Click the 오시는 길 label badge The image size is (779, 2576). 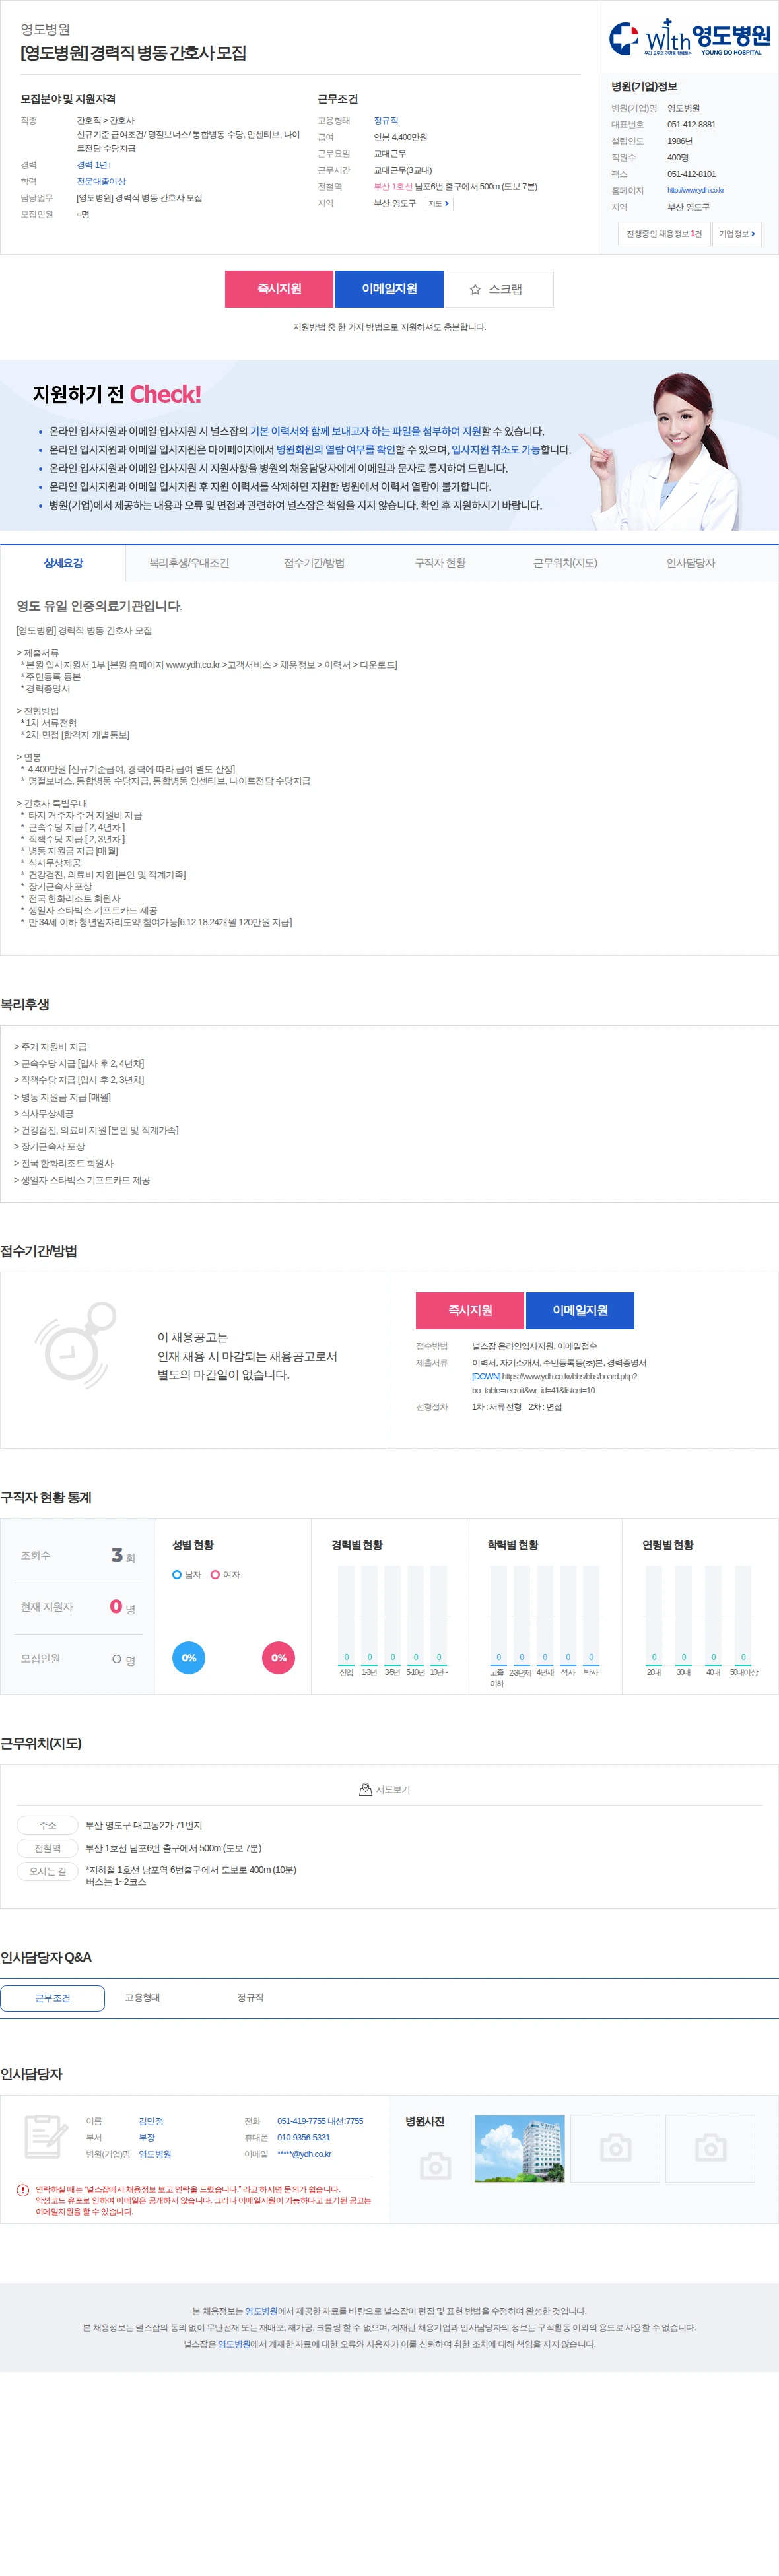tap(47, 1872)
